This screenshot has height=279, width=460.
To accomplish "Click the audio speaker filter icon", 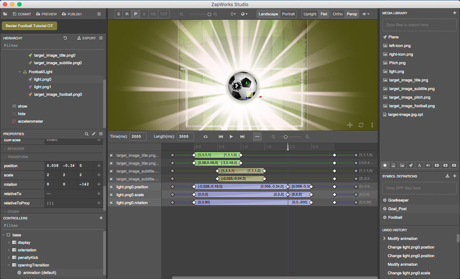I will coord(428,165).
